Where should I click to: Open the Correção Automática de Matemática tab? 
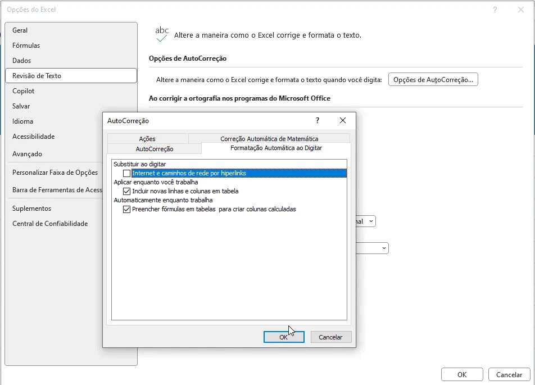tap(269, 139)
